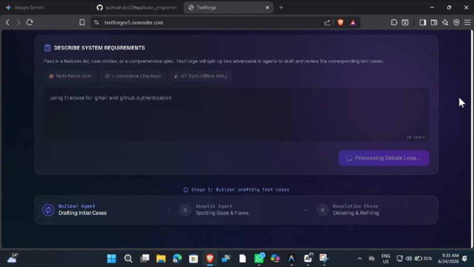
Task: Open the Windows Start menu
Action: tap(112, 258)
